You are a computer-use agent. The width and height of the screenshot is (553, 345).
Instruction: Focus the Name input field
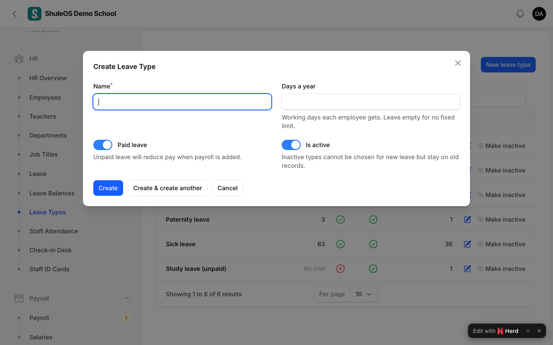coord(182,102)
